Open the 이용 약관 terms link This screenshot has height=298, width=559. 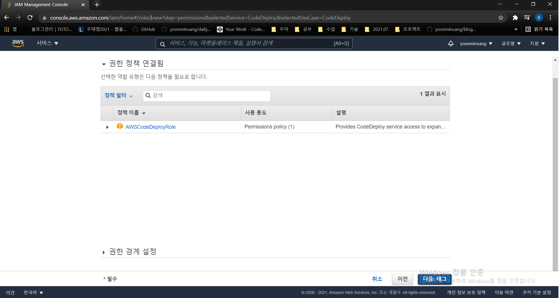[504, 292]
